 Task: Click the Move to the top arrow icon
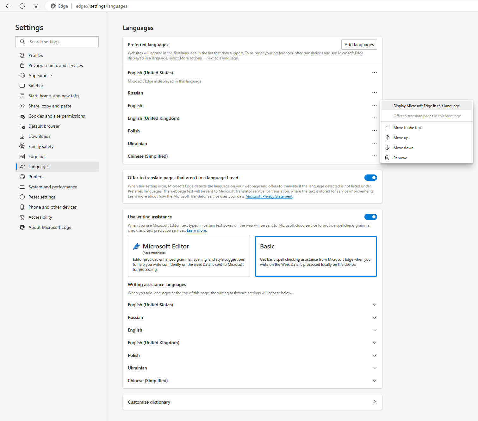coord(387,127)
